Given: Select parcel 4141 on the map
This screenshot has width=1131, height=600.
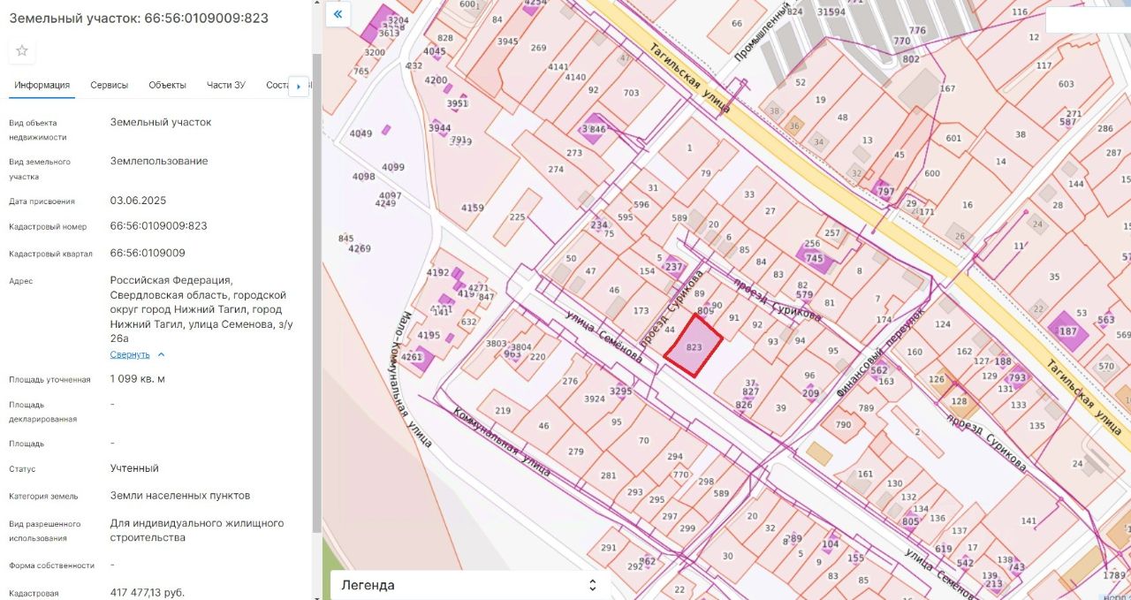Looking at the screenshot, I should 558,66.
